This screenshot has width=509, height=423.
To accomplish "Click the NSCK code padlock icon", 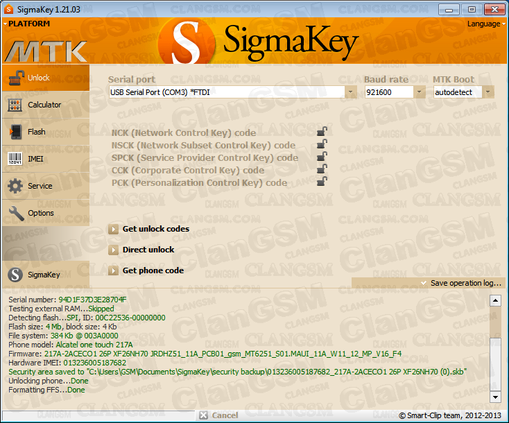I will point(322,144).
